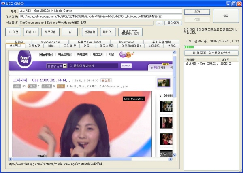Screen dimensions: 243x173
Task: Click 내 컴퓨터에 있는 동영상 변환 button
Action: click(x=211, y=53)
